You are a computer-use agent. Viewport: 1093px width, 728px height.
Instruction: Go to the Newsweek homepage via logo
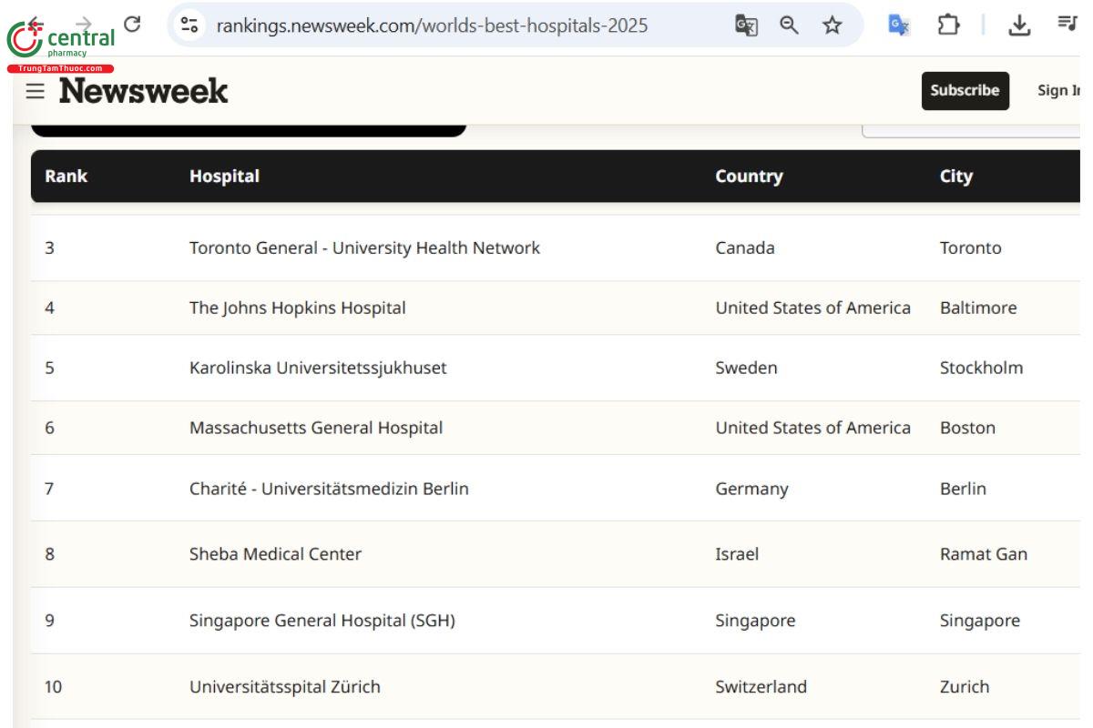(x=144, y=91)
